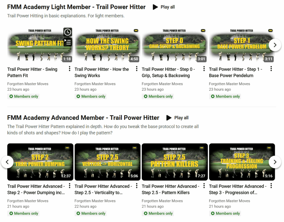The width and height of the screenshot is (284, 222).
Task: Open three-dot menu for Step 2.5 Pattern Killers
Action: pos(204,186)
